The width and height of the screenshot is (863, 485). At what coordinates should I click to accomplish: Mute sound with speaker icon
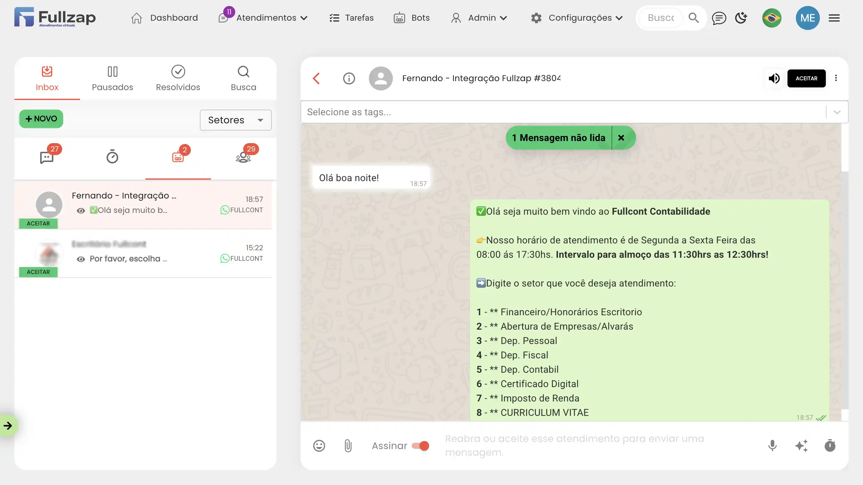[x=774, y=78]
